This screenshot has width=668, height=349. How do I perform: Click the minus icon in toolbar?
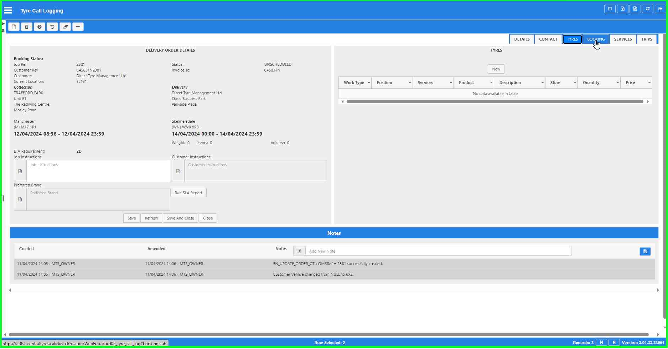pyautogui.click(x=78, y=27)
